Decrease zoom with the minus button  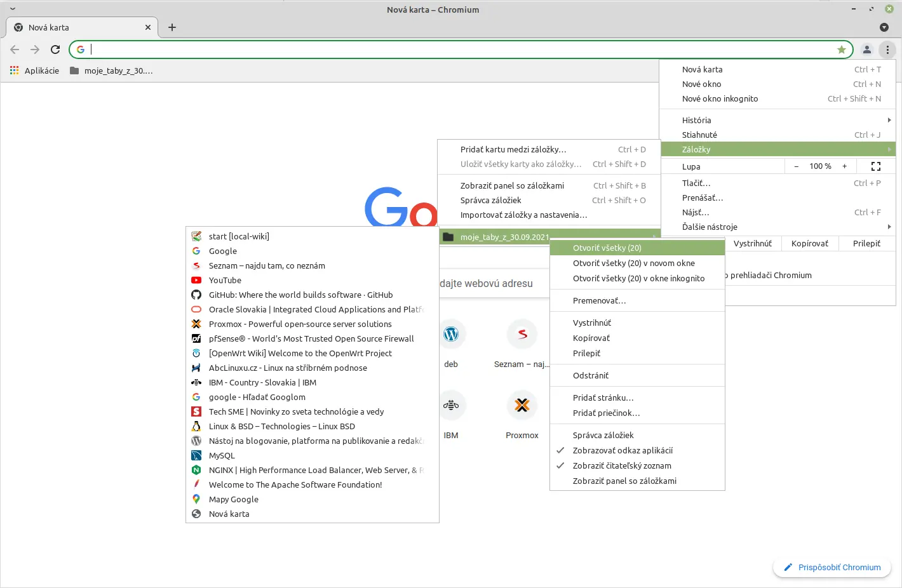[x=796, y=166]
